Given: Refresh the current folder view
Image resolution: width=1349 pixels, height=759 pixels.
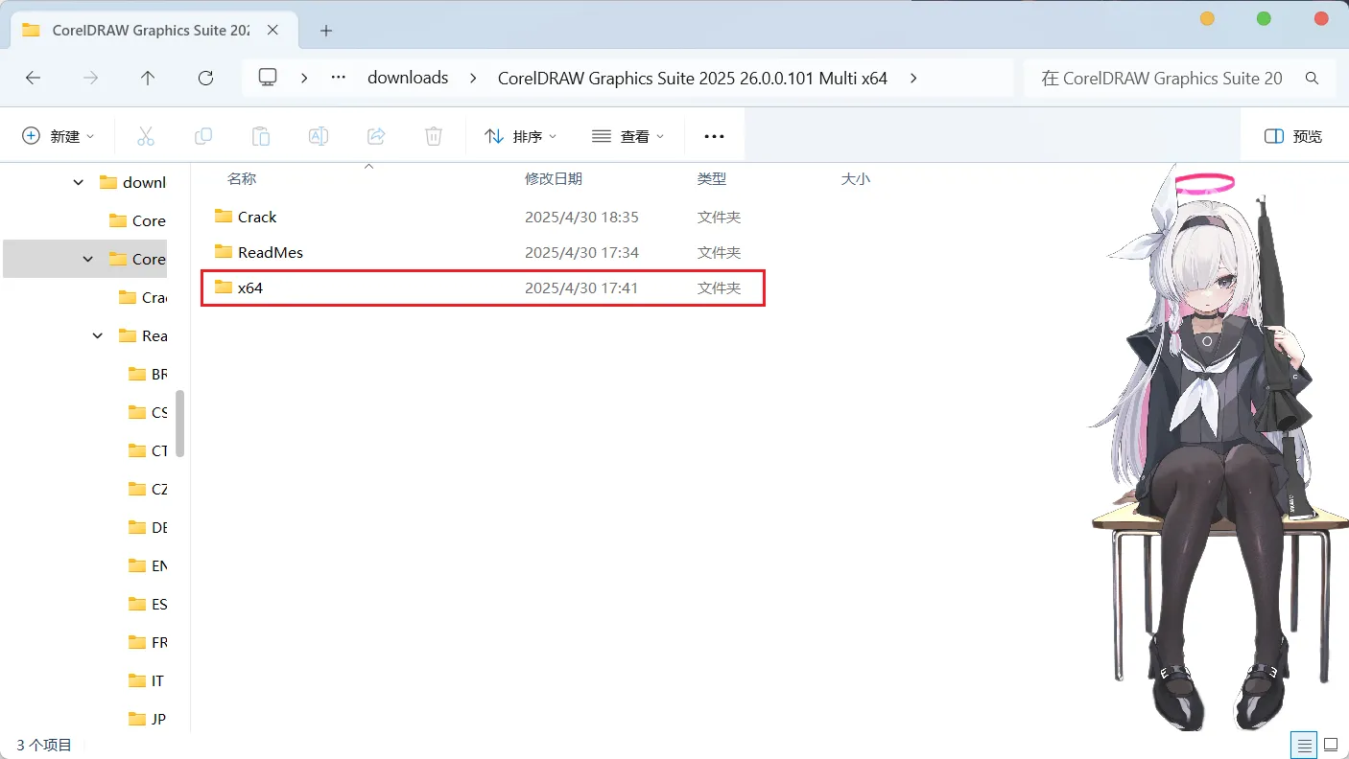Looking at the screenshot, I should (x=205, y=79).
